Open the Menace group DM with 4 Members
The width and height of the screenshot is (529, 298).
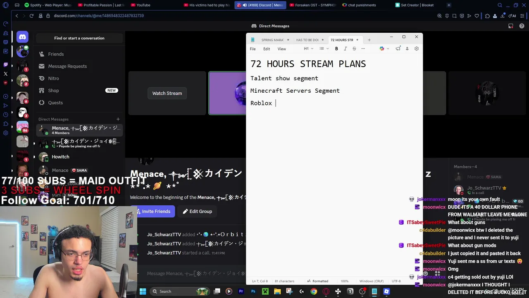(79, 130)
